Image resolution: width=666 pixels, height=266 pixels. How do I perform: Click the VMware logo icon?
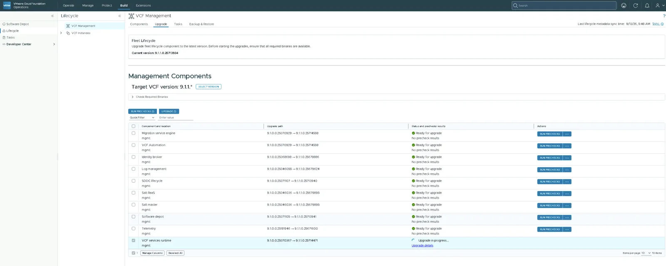[x=7, y=5]
